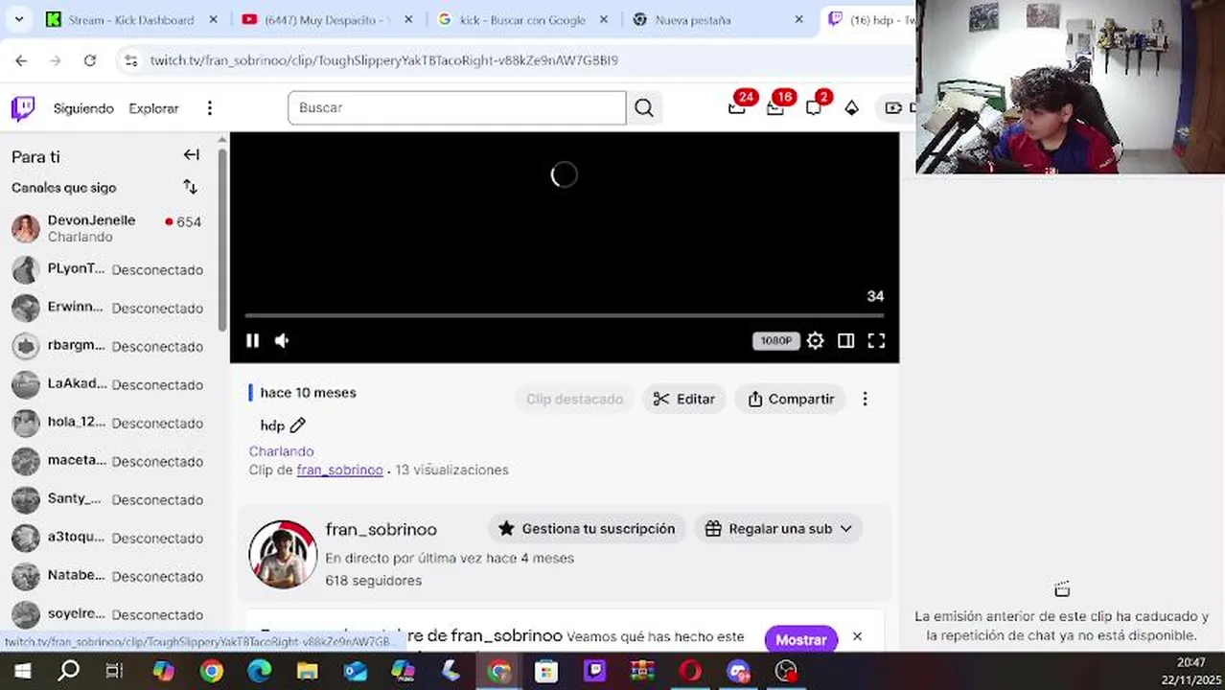The width and height of the screenshot is (1225, 690).
Task: Open Explorar tab
Action: [x=153, y=108]
